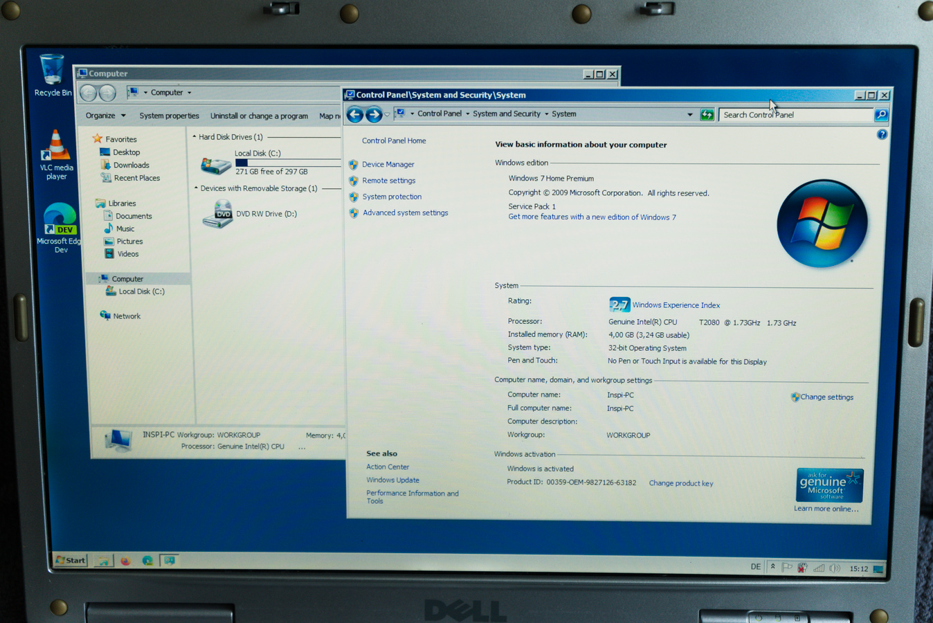
Task: Open Remote settings link
Action: point(388,180)
